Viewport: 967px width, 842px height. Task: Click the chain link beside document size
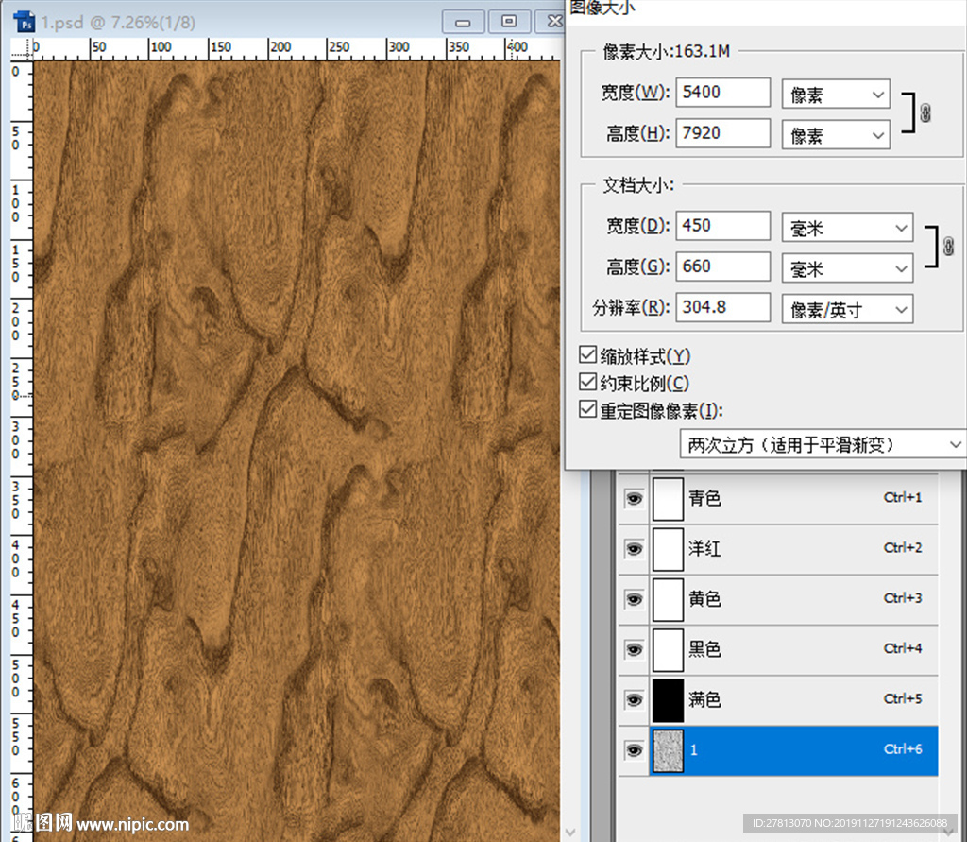tap(950, 248)
